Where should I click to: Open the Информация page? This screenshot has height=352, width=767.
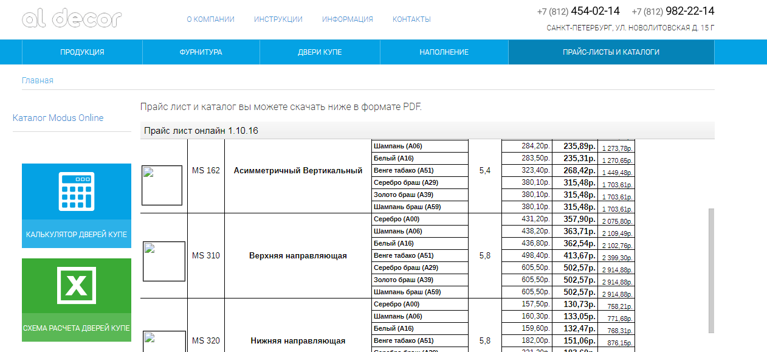click(347, 19)
